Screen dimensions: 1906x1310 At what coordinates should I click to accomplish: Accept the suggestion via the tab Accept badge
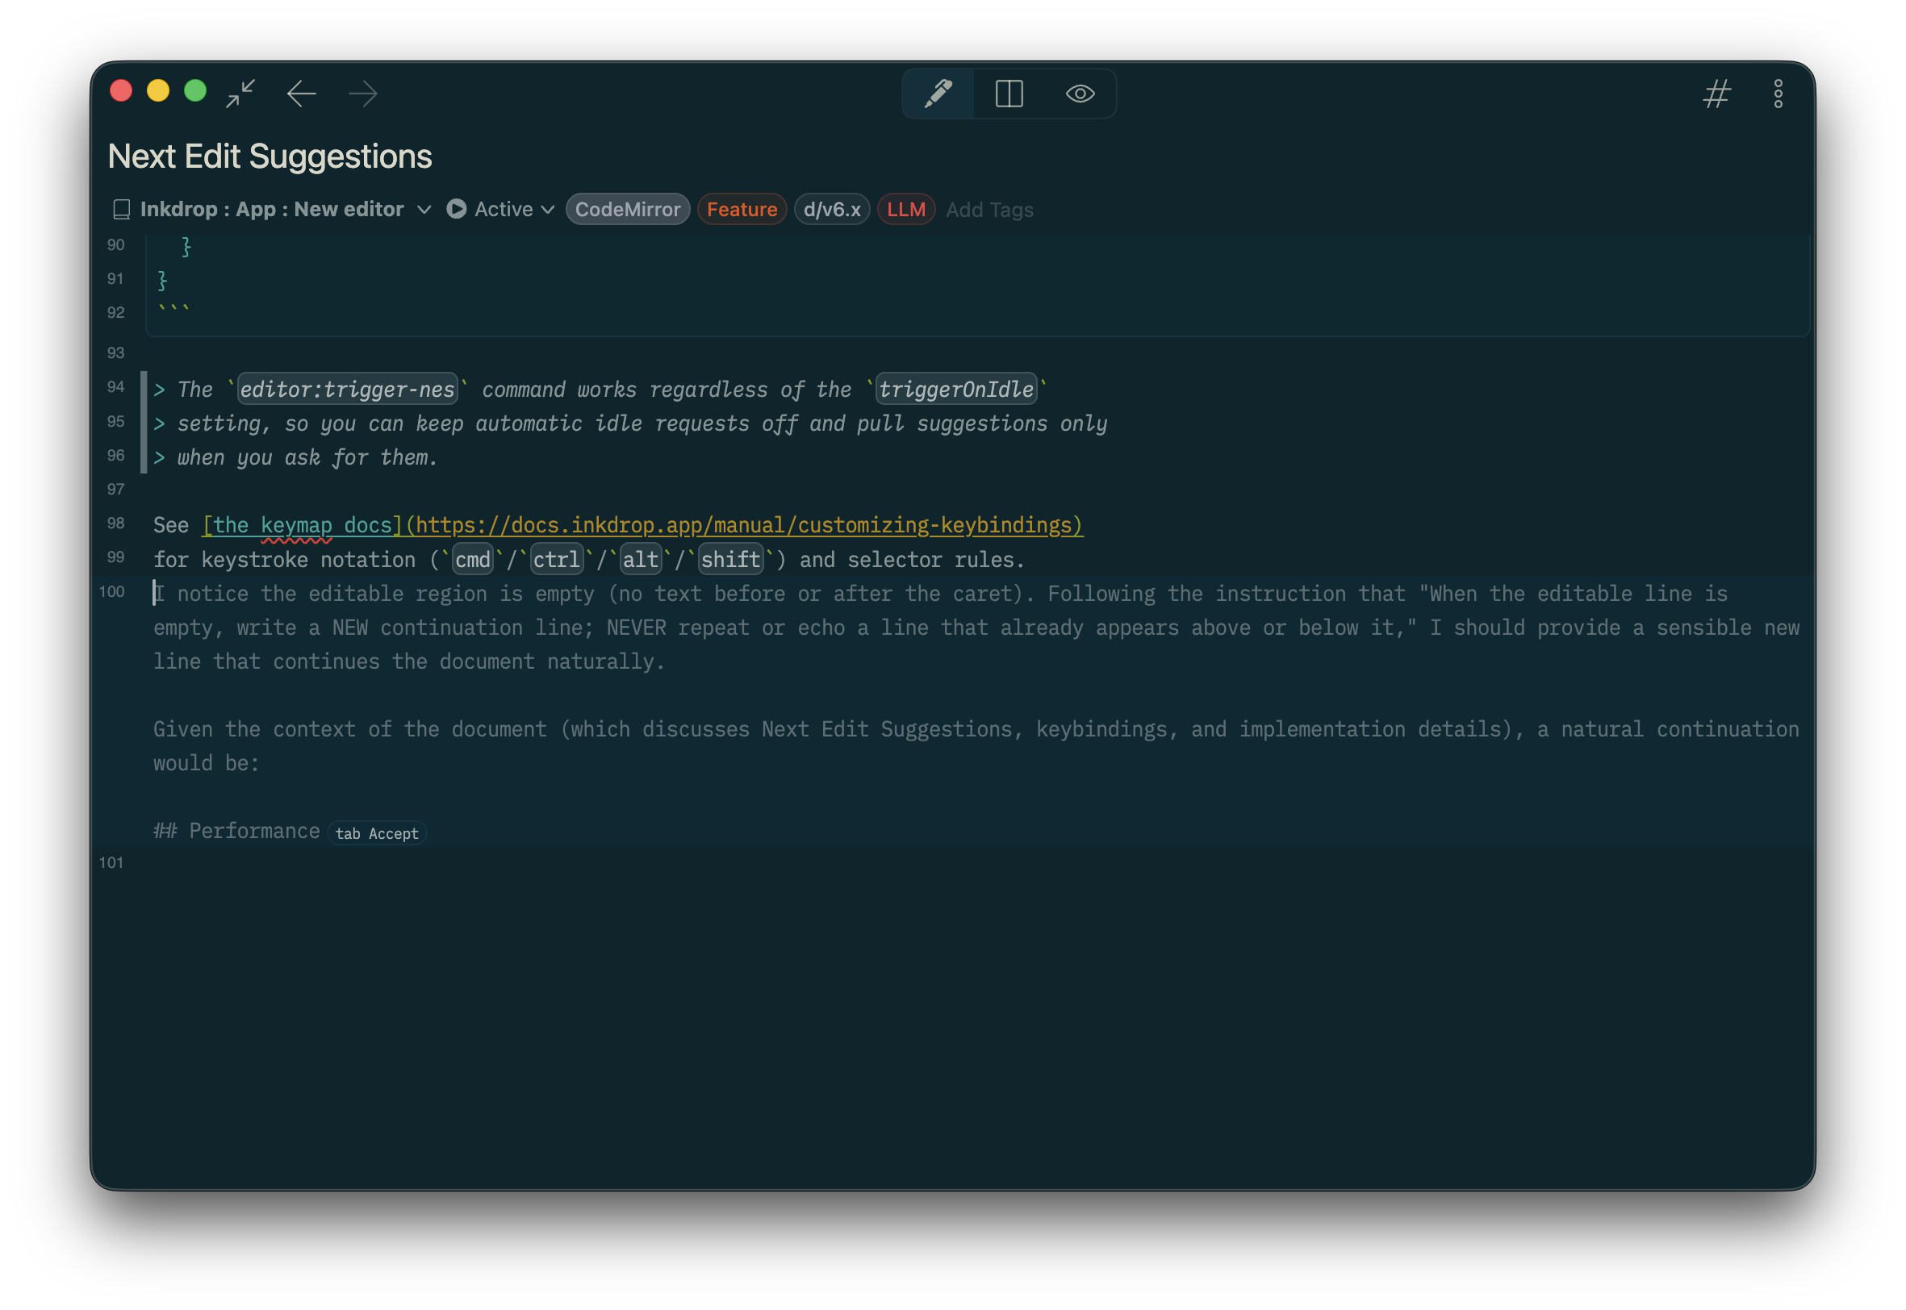[x=377, y=834]
